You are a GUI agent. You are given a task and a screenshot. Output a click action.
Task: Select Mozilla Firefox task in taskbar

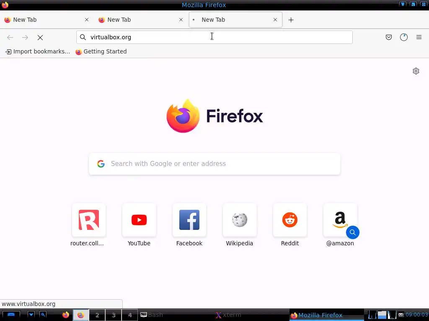pyautogui.click(x=327, y=315)
